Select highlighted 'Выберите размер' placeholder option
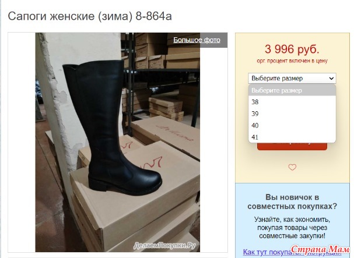The height and width of the screenshot is (258, 354). pyautogui.click(x=292, y=90)
